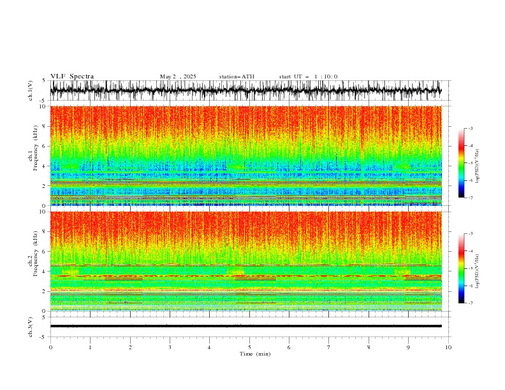Click the '-7' label on the lower color bar

pyautogui.click(x=471, y=303)
